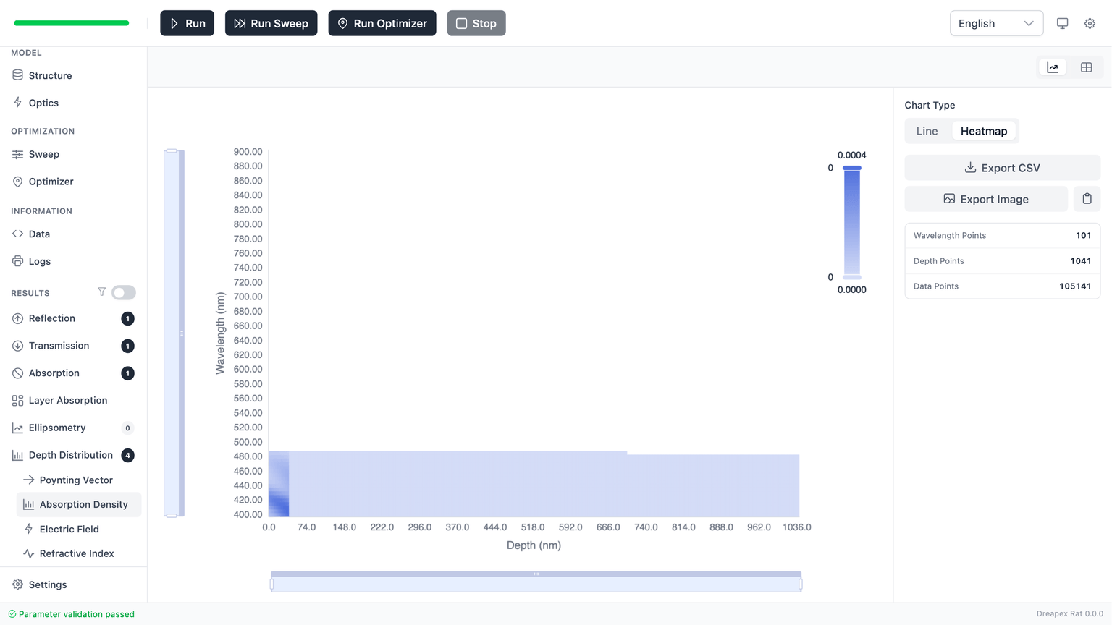Export data with Export CSV
Screen dimensions: 1112x625
tap(1002, 168)
